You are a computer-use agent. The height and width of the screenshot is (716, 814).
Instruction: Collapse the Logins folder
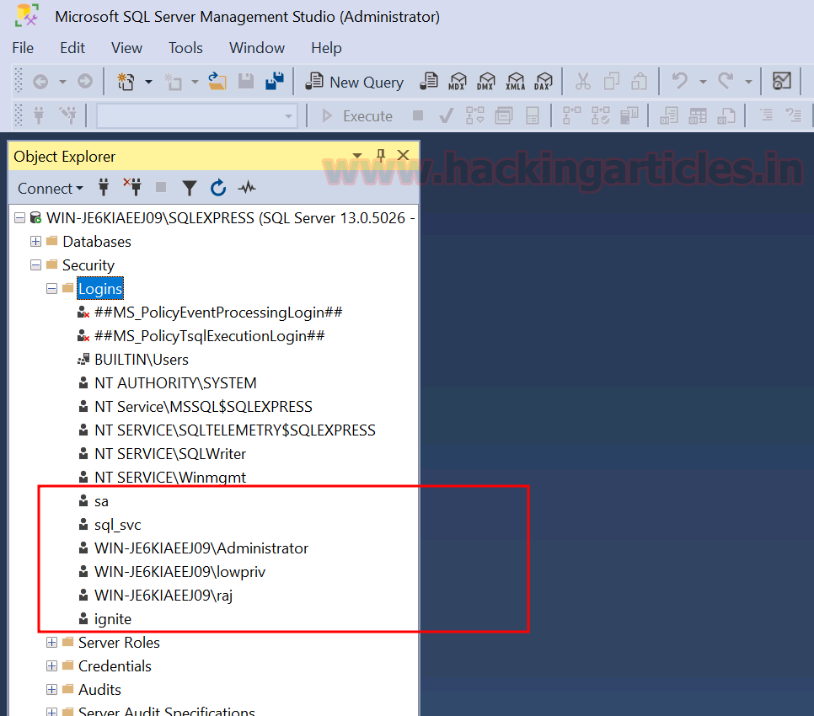point(52,288)
